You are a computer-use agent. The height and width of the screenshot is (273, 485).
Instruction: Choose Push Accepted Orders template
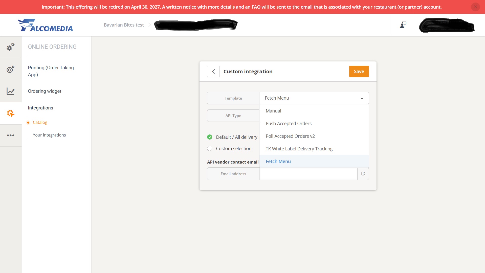[x=314, y=123]
